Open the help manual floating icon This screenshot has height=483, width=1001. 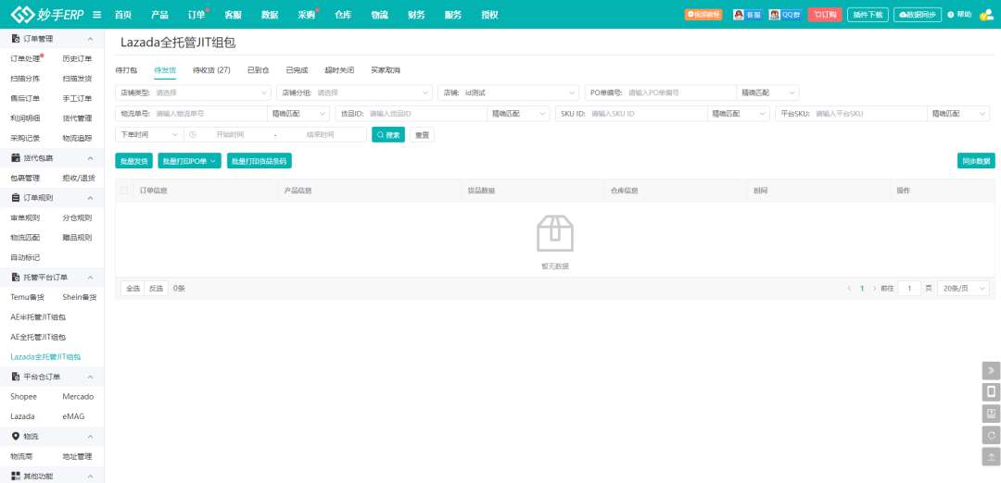pyautogui.click(x=991, y=414)
